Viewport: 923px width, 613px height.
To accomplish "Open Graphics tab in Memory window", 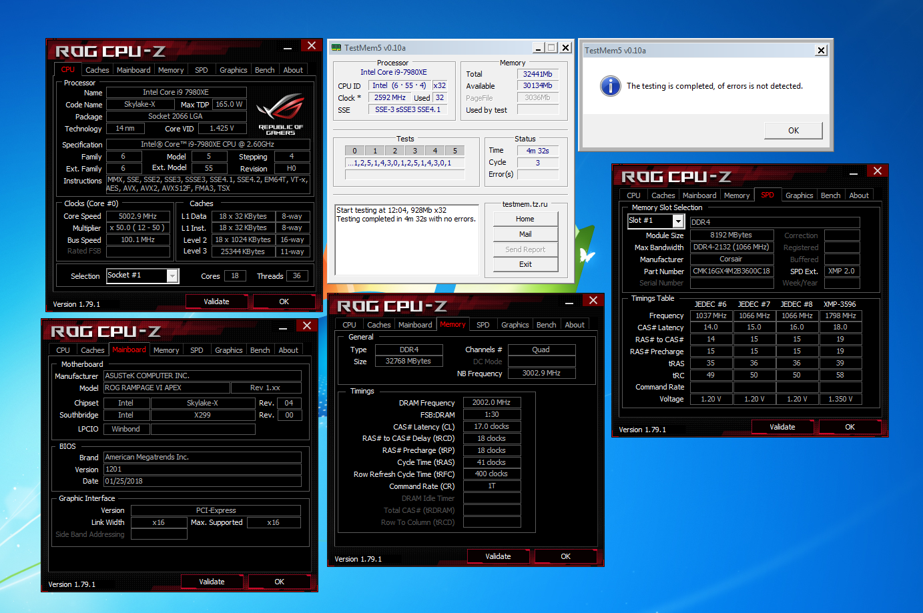I will point(515,325).
